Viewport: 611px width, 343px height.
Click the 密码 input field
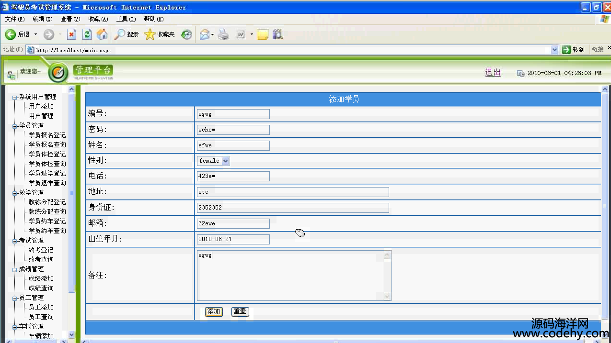pos(233,130)
